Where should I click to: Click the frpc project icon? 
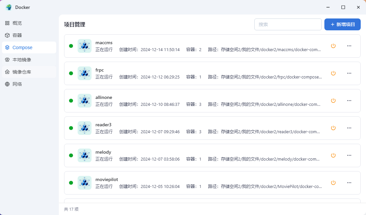pos(85,73)
